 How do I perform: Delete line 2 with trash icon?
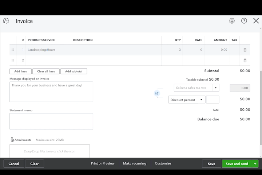click(x=245, y=60)
